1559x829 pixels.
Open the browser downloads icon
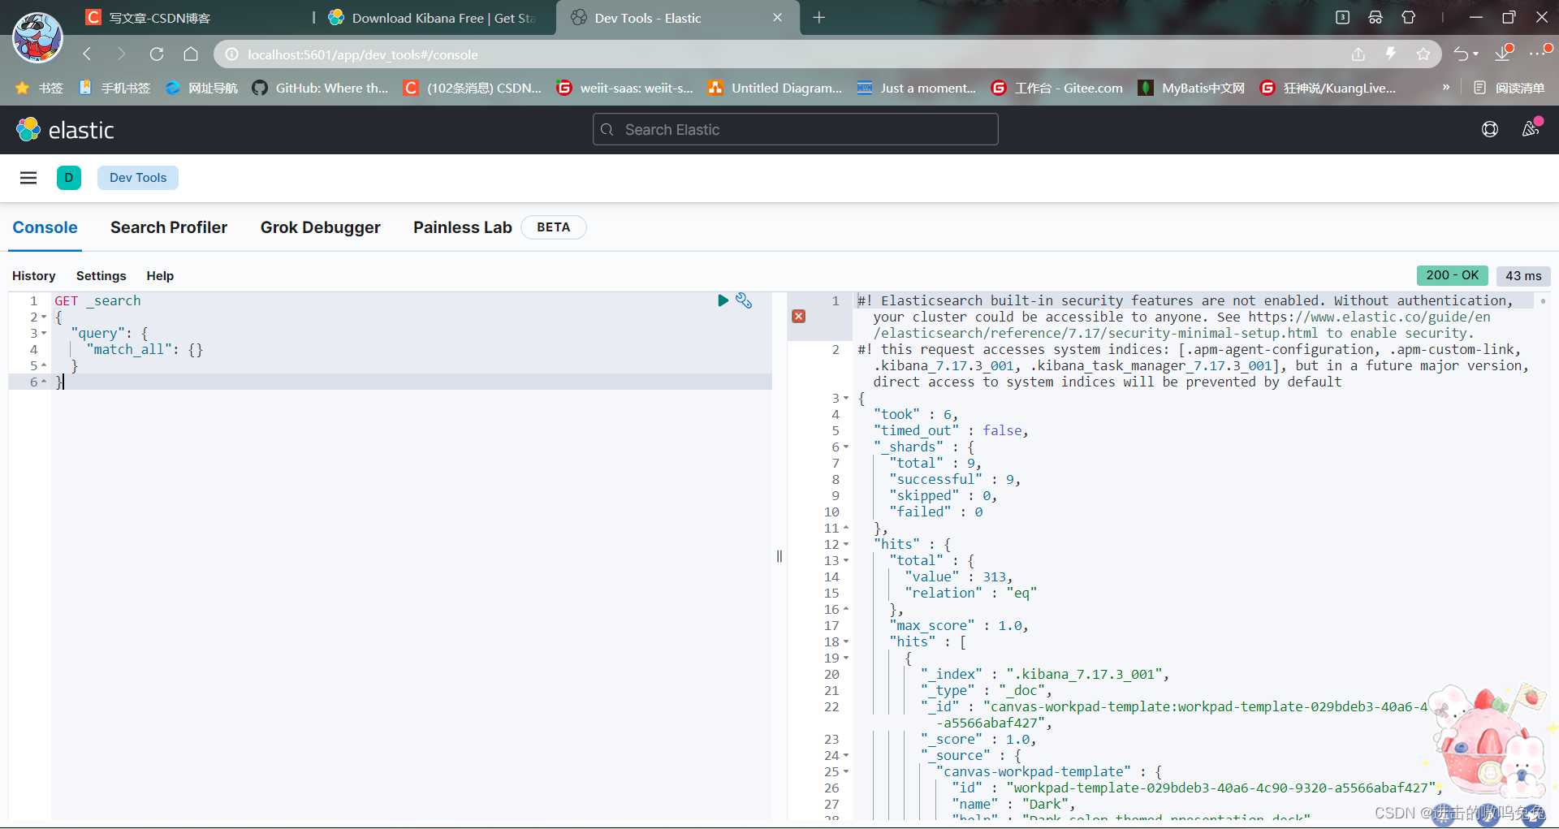tap(1504, 54)
